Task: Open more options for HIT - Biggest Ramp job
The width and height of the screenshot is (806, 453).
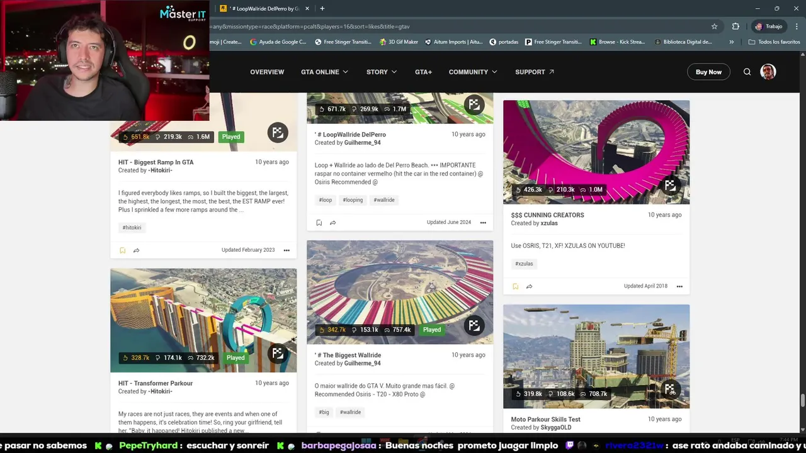Action: point(287,250)
